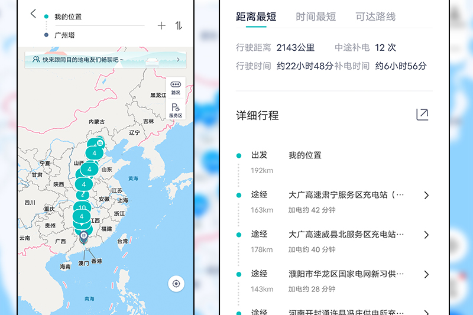Expand 大广高速肃宁服务区充电站 details chevron

tap(426, 195)
